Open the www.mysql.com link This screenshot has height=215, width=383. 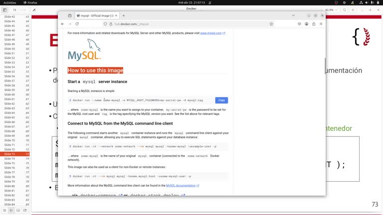click(x=211, y=33)
